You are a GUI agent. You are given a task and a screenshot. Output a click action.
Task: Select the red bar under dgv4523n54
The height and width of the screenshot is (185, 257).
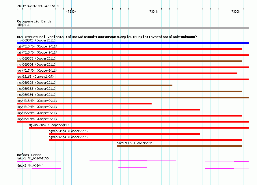point(124,134)
